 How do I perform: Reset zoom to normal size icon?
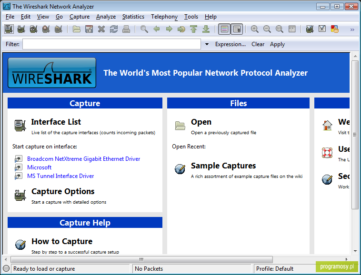pyautogui.click(x=280, y=29)
